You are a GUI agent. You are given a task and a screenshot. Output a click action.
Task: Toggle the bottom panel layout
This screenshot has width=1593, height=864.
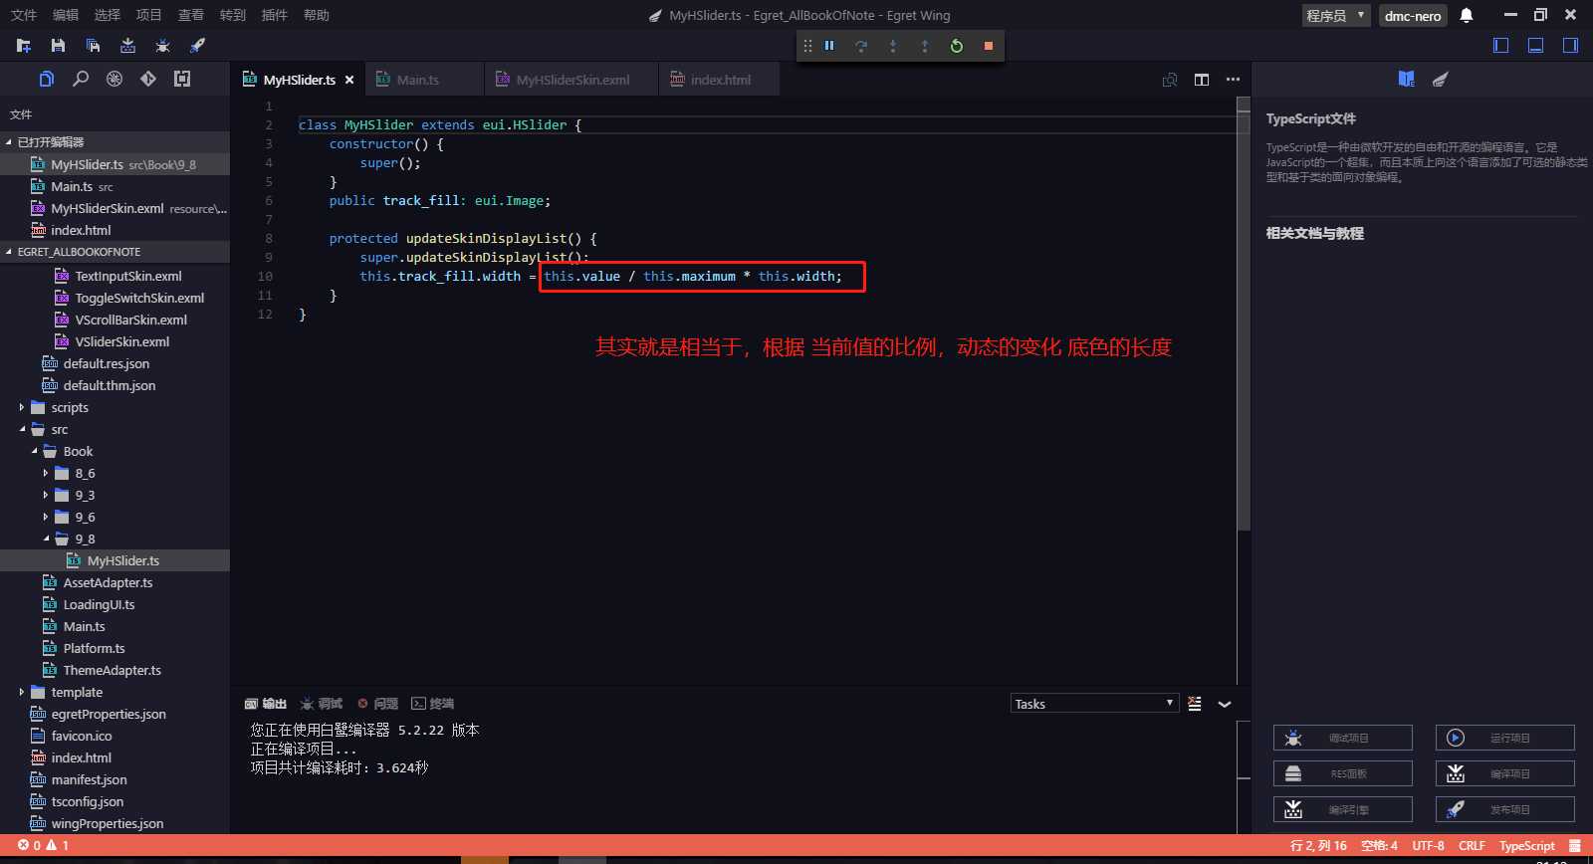pos(1536,45)
